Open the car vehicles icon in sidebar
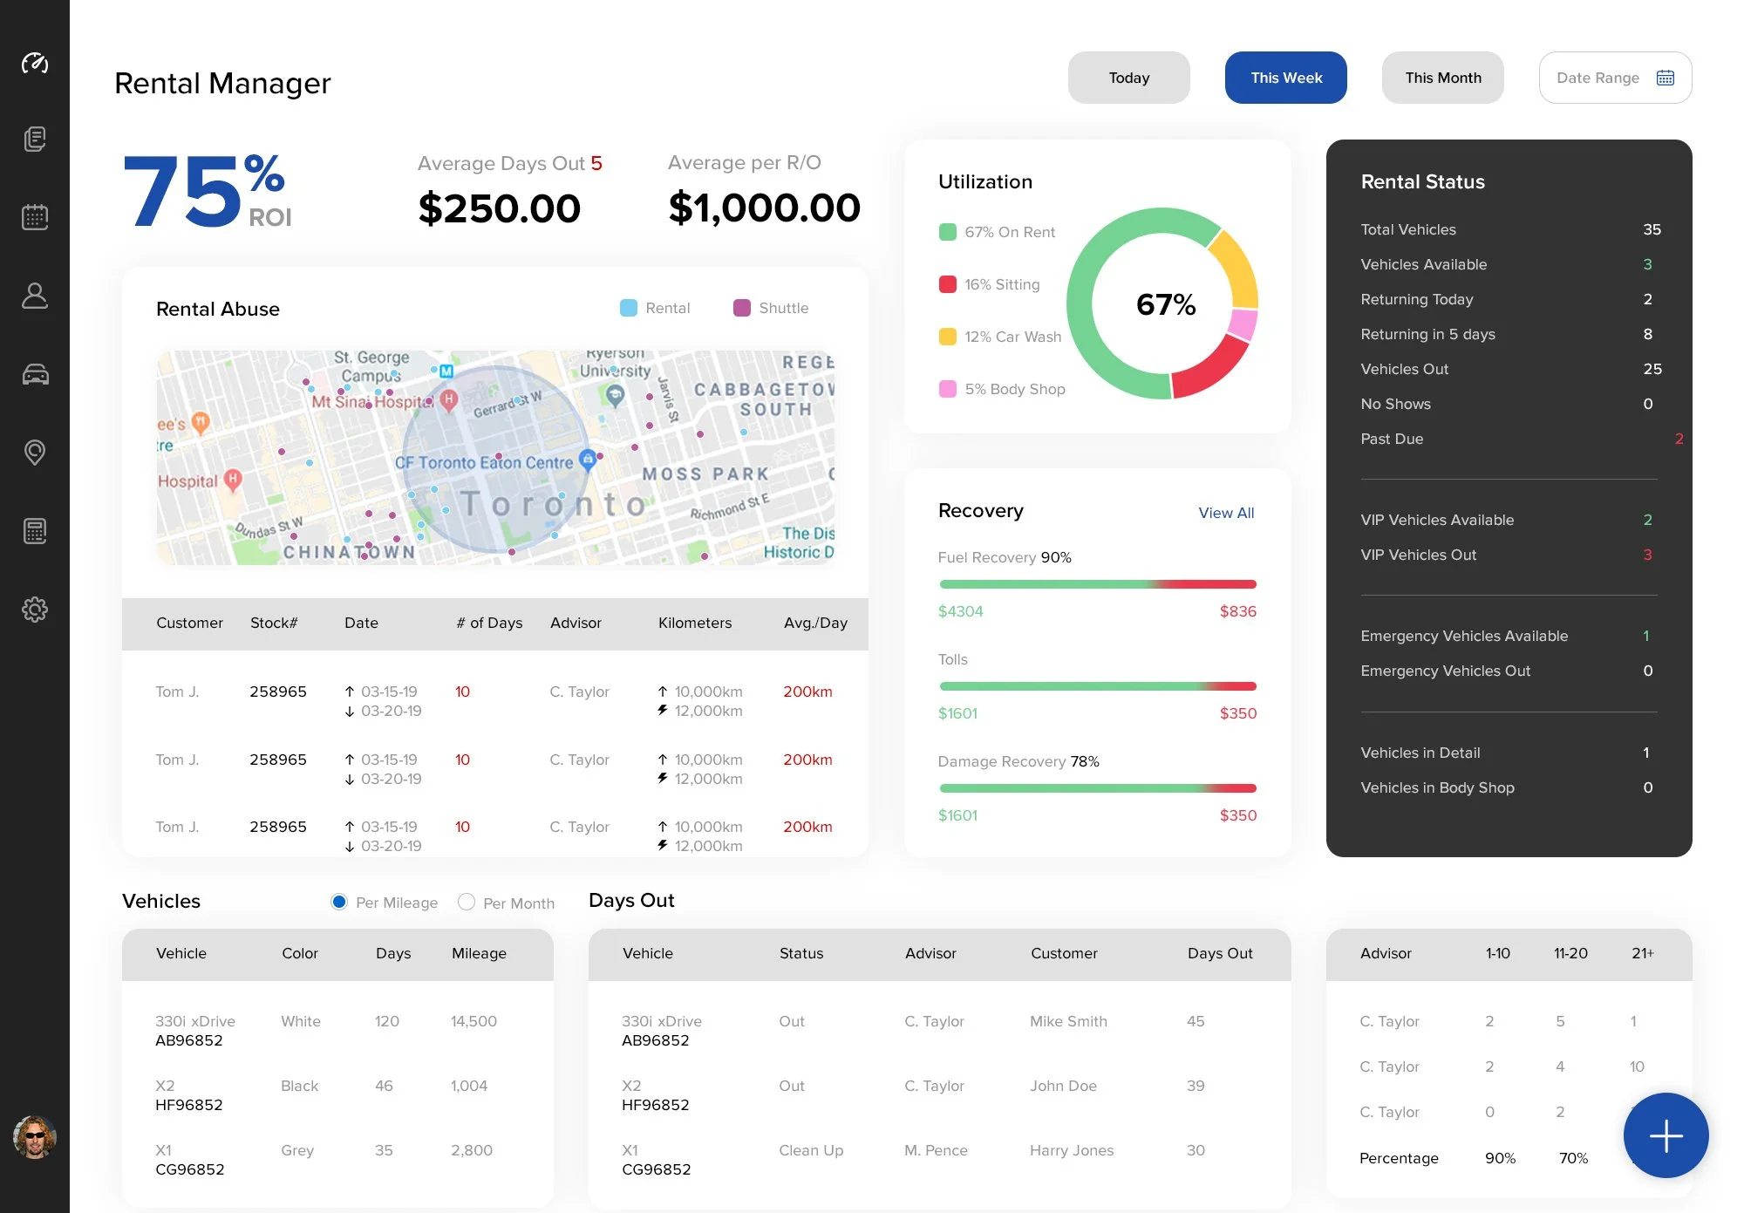The width and height of the screenshot is (1744, 1213). 35,375
